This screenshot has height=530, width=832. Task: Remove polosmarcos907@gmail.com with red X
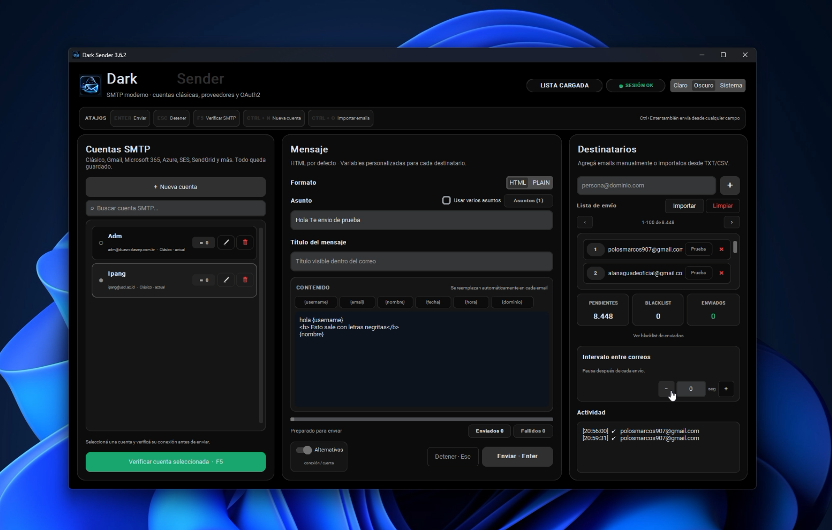point(721,249)
